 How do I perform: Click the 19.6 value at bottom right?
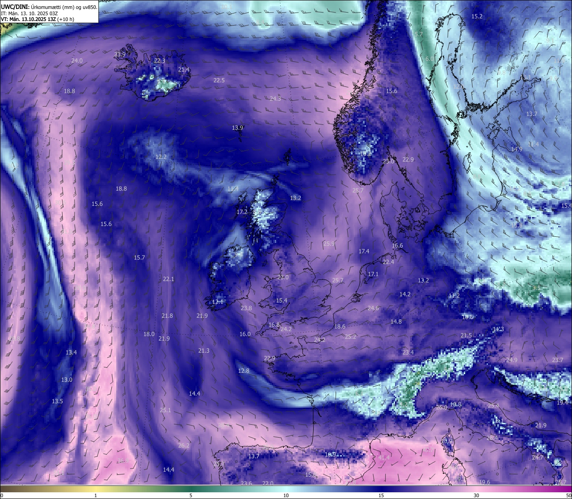click(x=484, y=482)
